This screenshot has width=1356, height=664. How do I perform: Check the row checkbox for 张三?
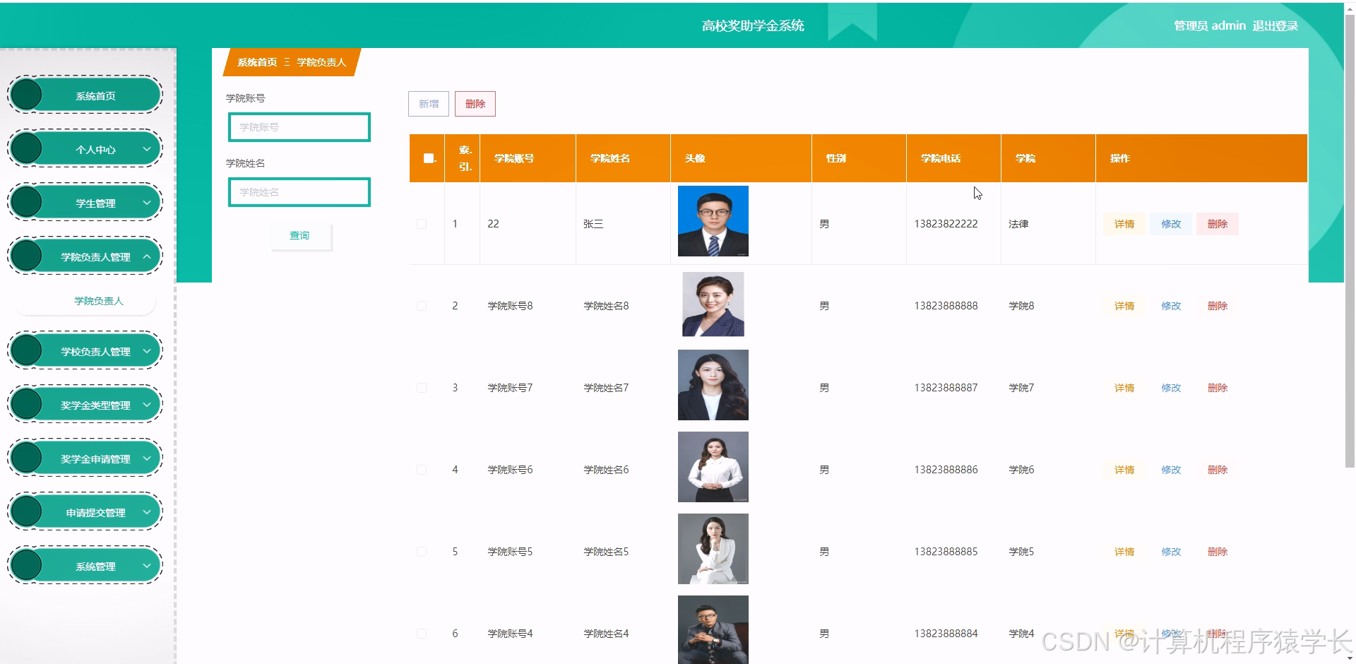[x=422, y=223]
